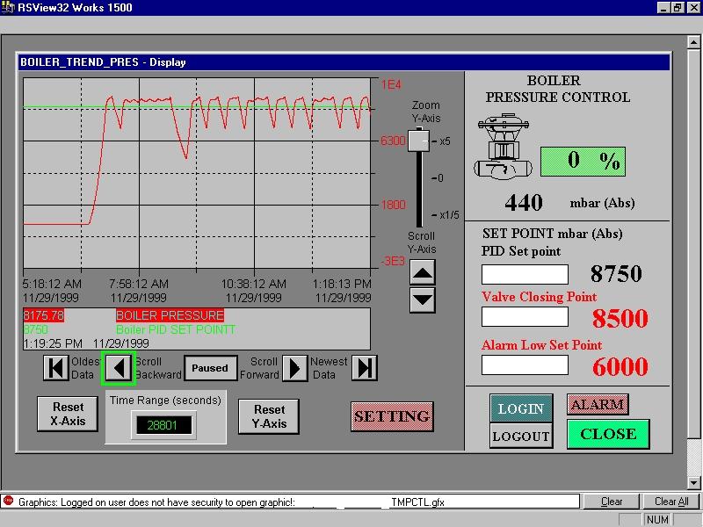Click the 8175.78 pressure value in the legend
The width and height of the screenshot is (703, 527).
click(x=43, y=315)
